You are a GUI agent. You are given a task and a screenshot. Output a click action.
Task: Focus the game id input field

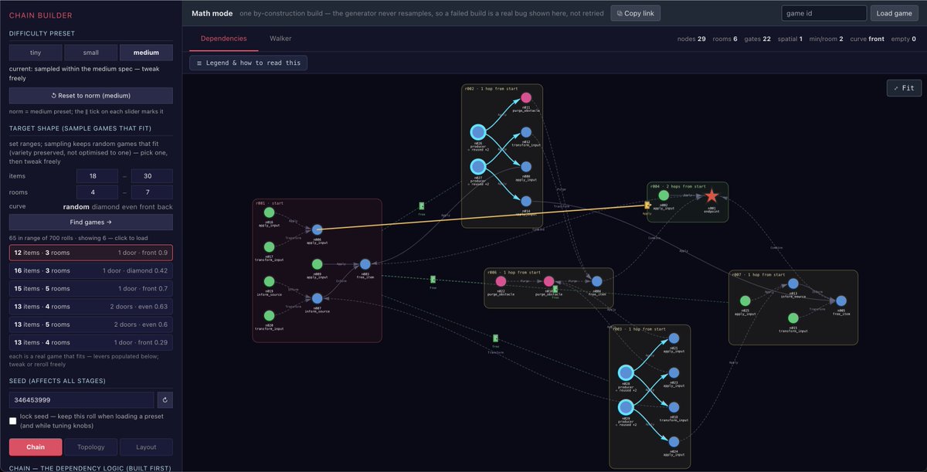click(823, 13)
